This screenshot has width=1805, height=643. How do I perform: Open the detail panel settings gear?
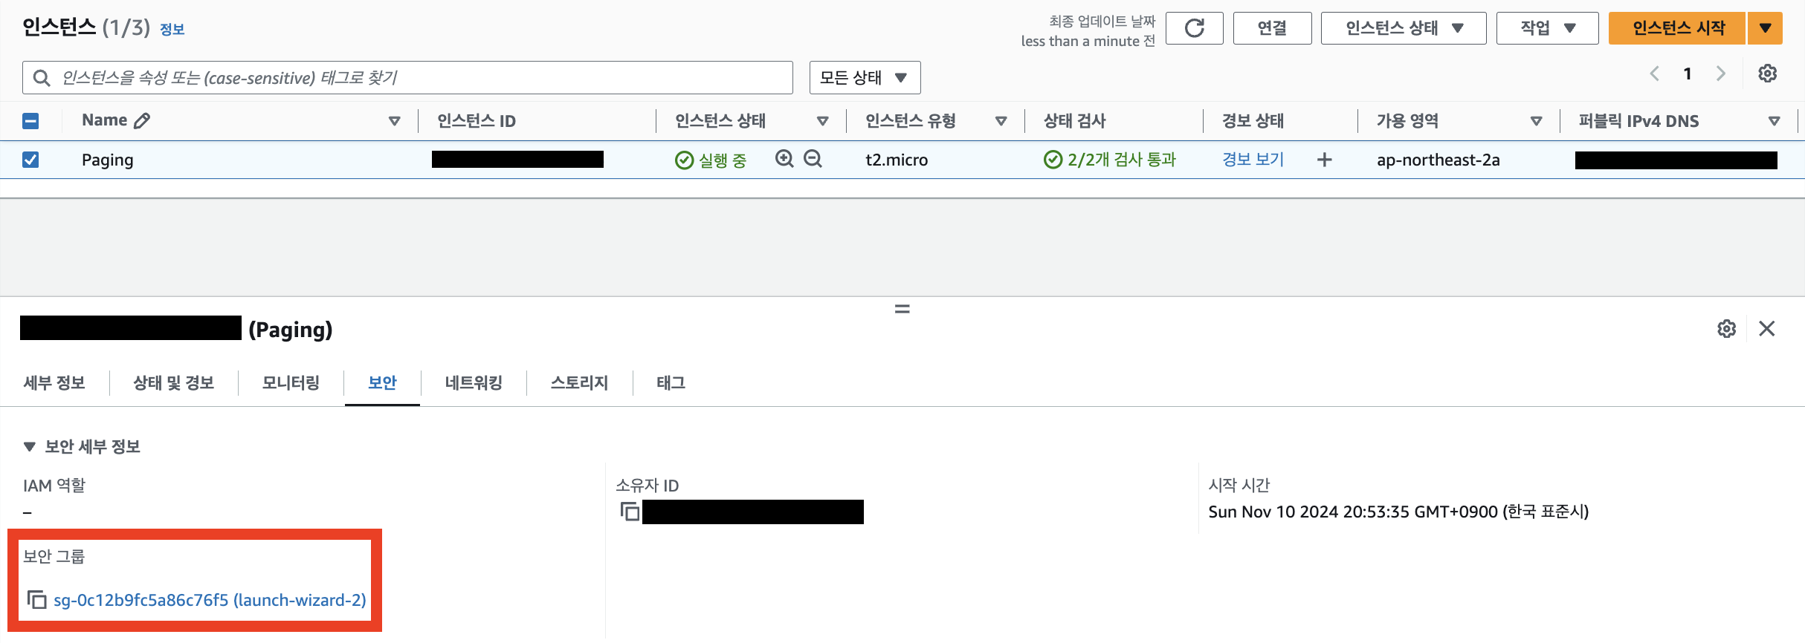[x=1727, y=328]
